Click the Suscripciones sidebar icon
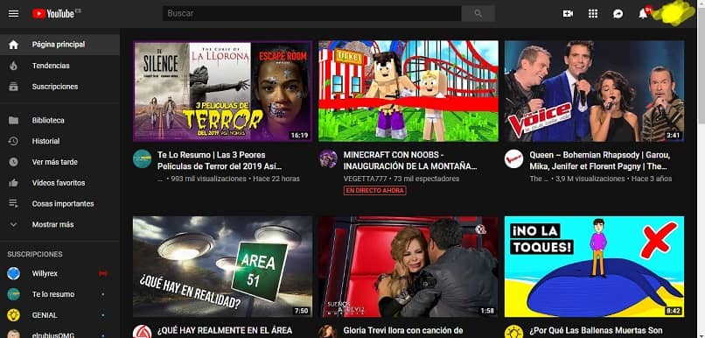Screen dimensions: 705x338 [x=13, y=87]
